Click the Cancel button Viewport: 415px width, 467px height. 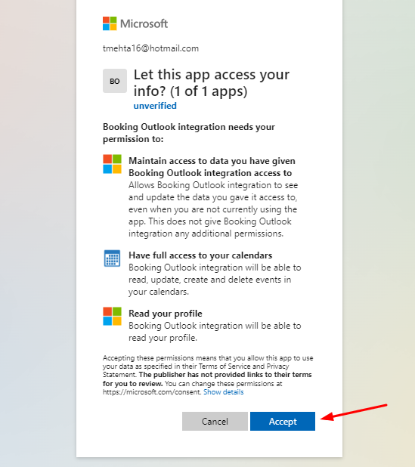(215, 421)
